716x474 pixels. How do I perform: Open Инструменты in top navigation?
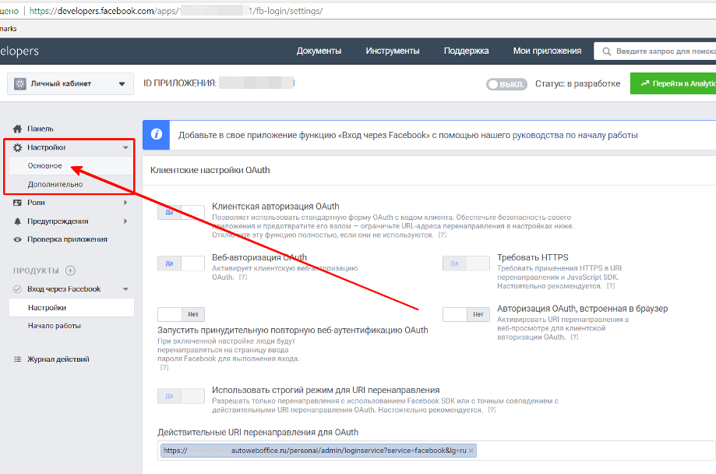coord(392,51)
